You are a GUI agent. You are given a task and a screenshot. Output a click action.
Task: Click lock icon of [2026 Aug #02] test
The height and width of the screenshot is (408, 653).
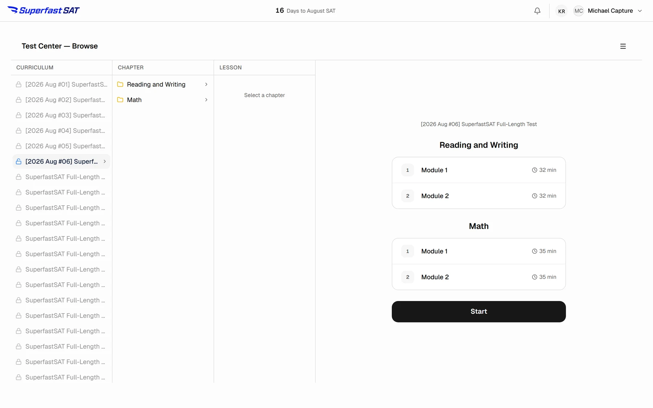tap(19, 100)
